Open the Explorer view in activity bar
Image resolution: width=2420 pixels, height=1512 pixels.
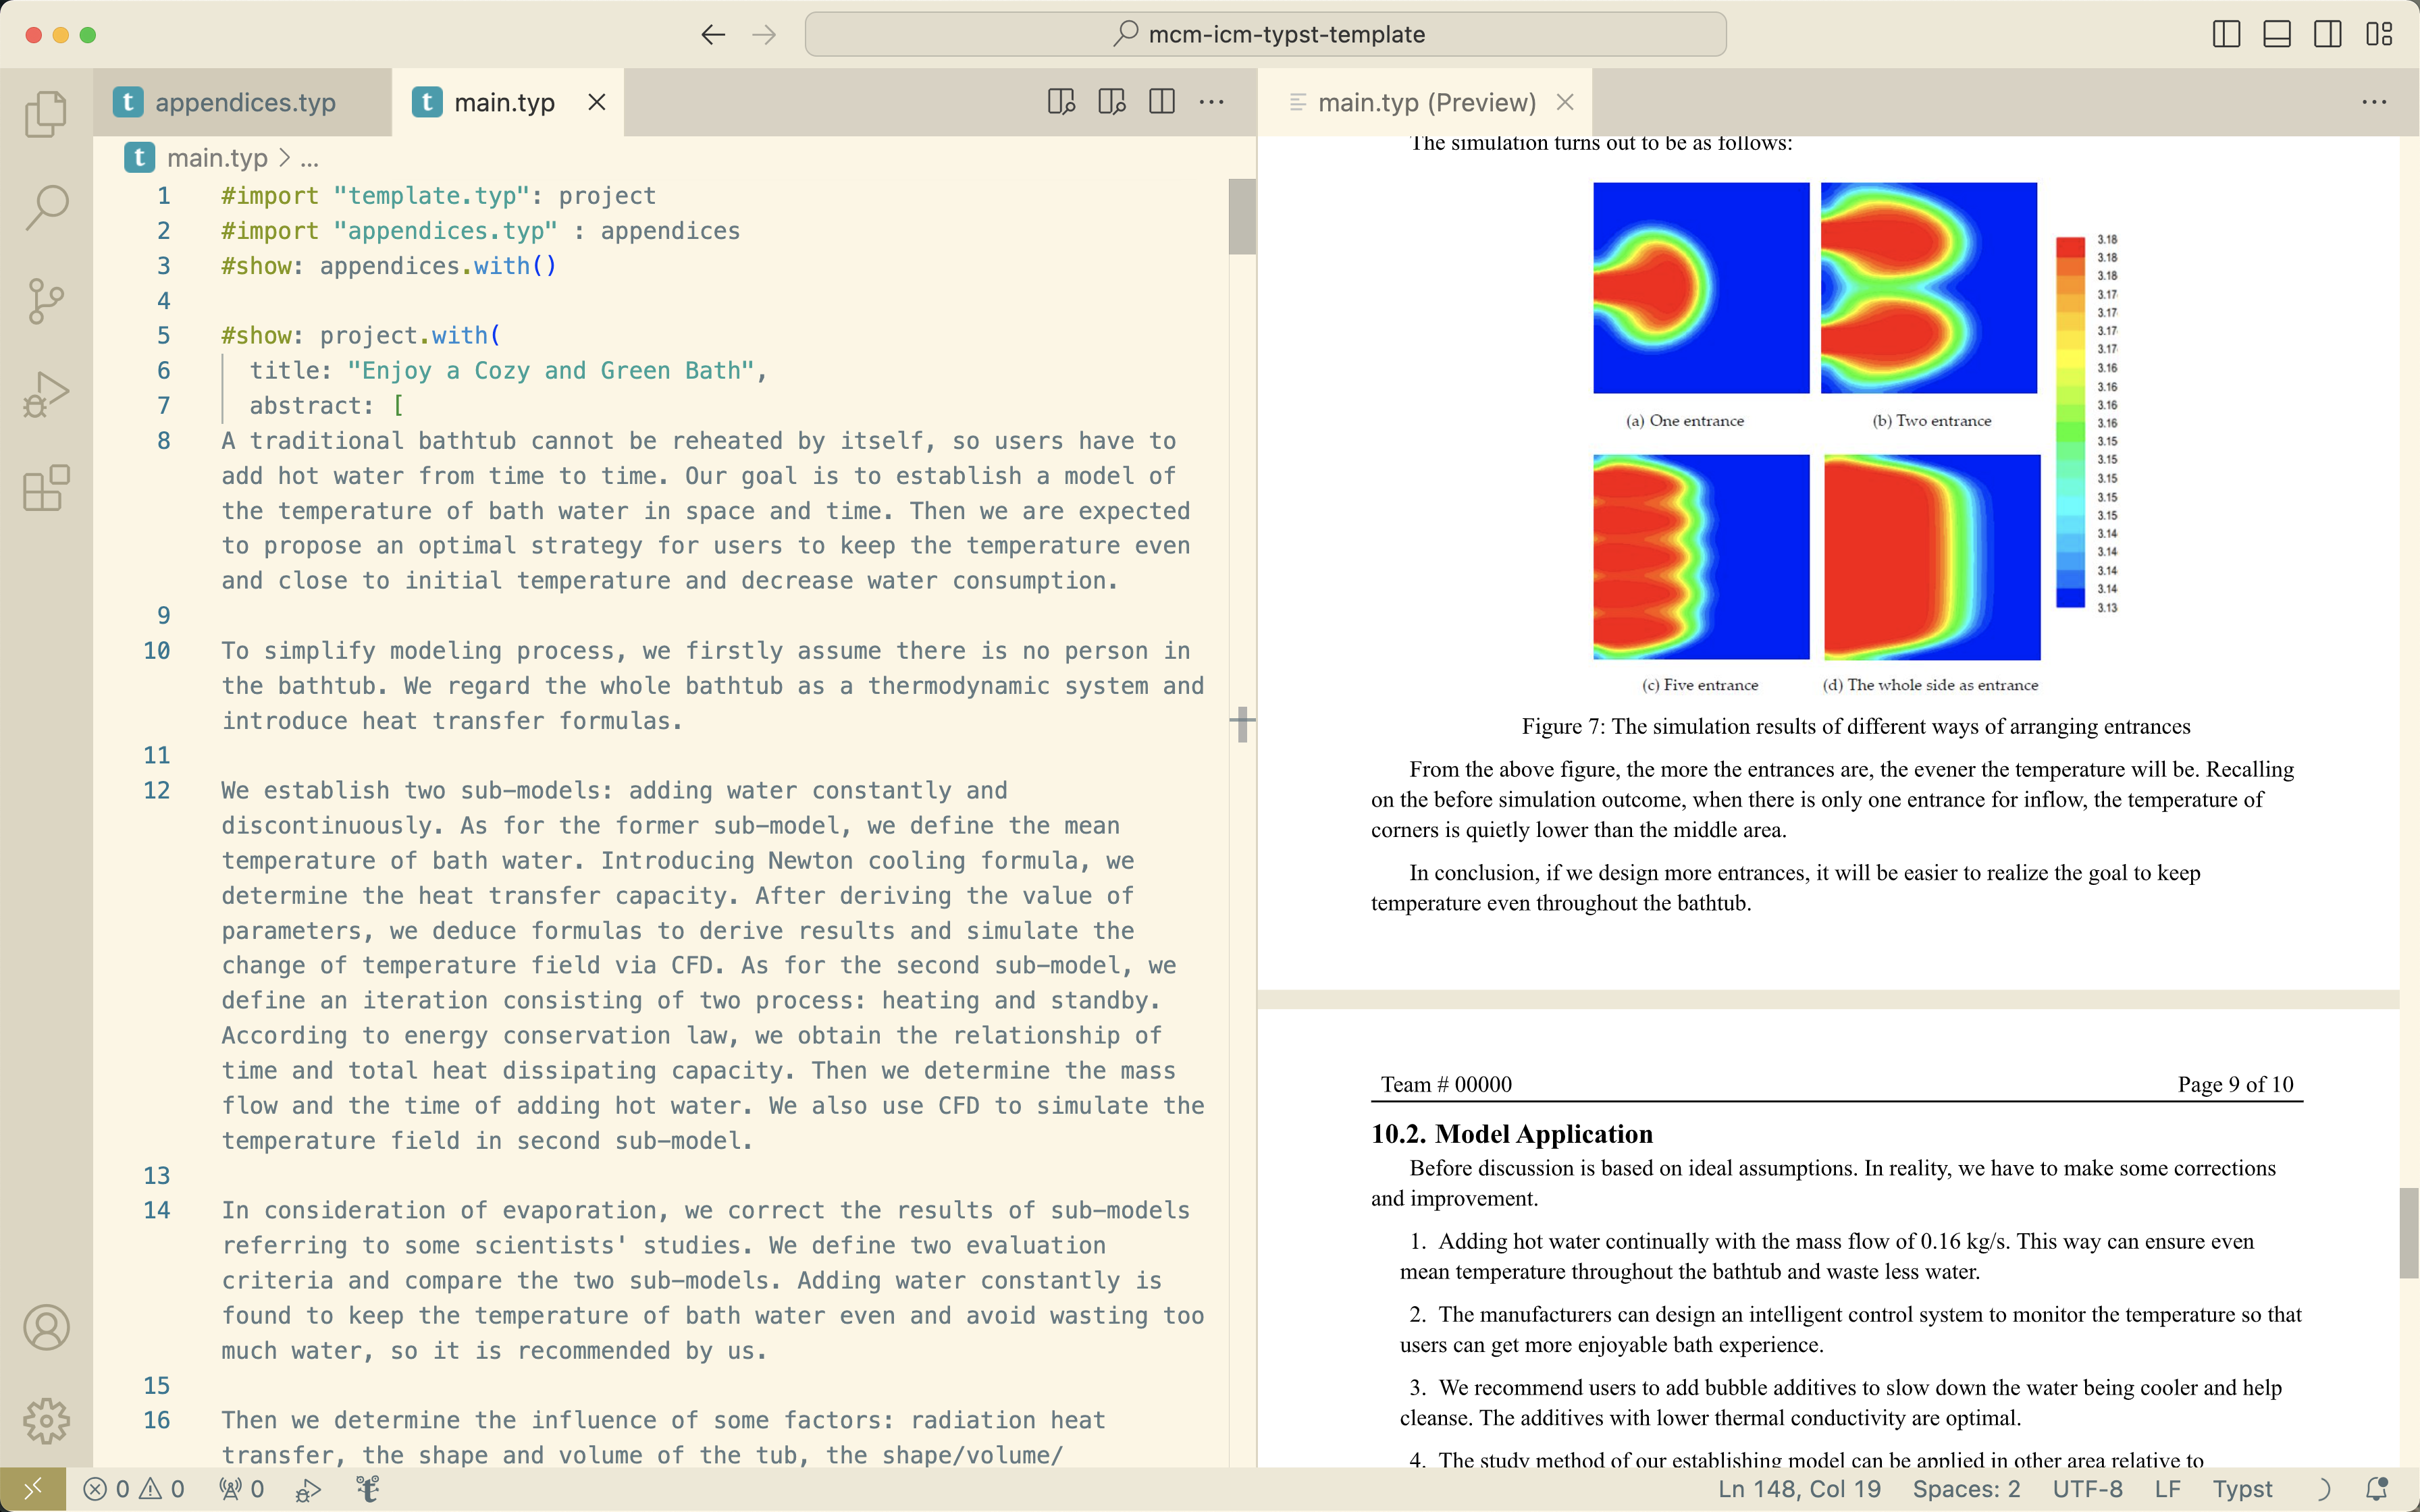point(46,113)
